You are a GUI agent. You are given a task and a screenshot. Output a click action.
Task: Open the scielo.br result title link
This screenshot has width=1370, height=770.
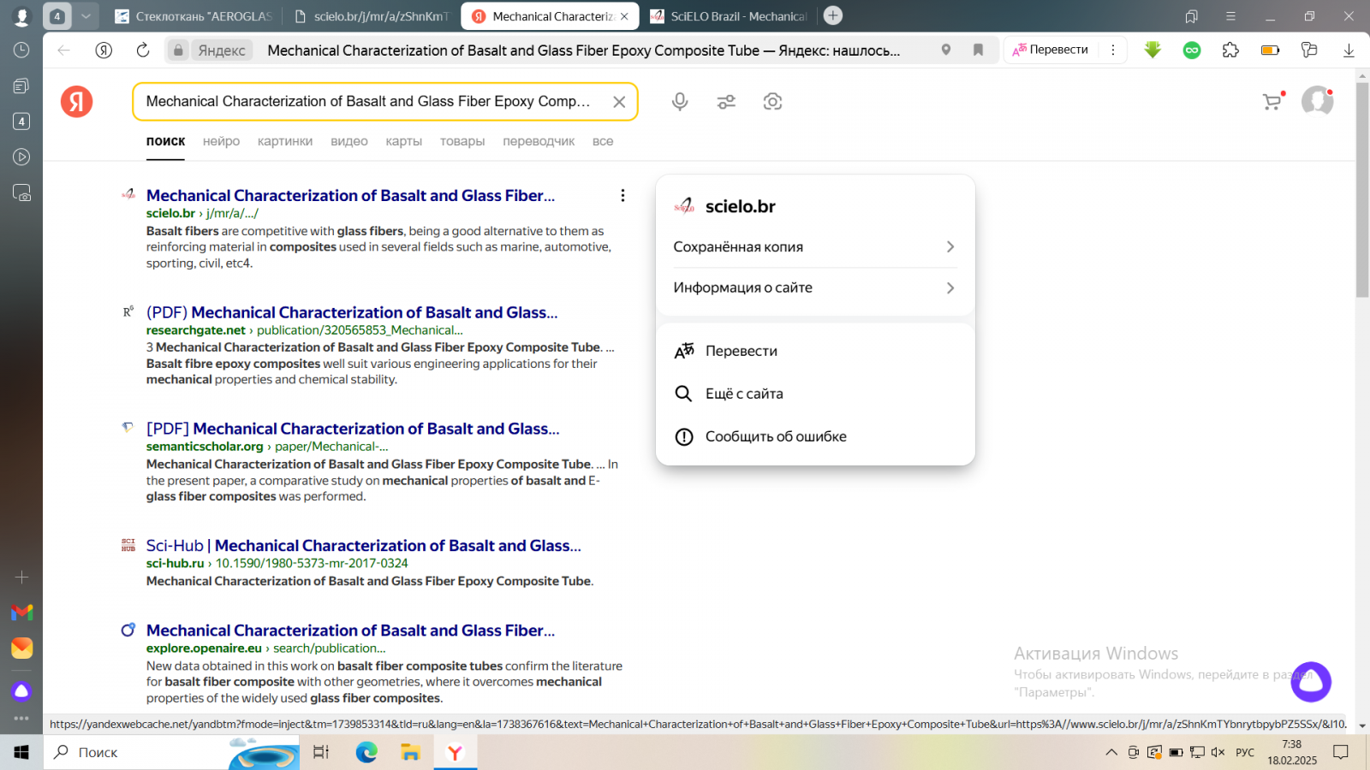(350, 195)
